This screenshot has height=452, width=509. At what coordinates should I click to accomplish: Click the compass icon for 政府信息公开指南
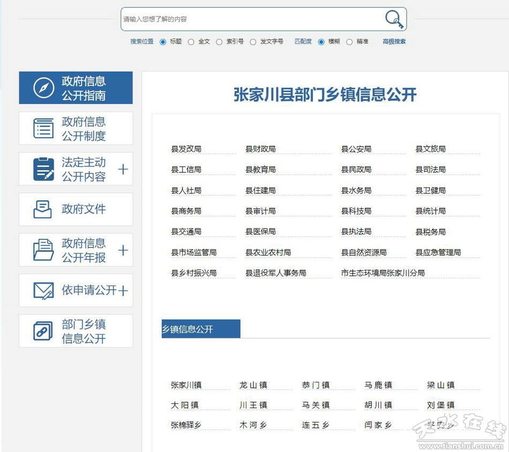pos(43,88)
